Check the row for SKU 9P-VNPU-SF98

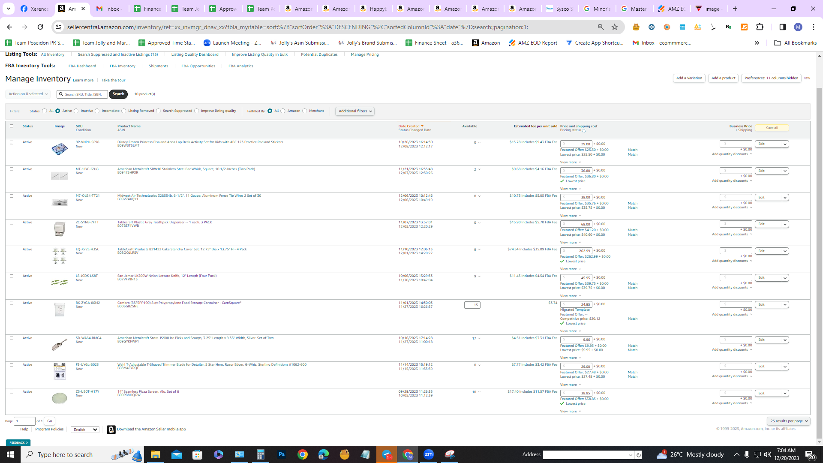click(x=12, y=142)
